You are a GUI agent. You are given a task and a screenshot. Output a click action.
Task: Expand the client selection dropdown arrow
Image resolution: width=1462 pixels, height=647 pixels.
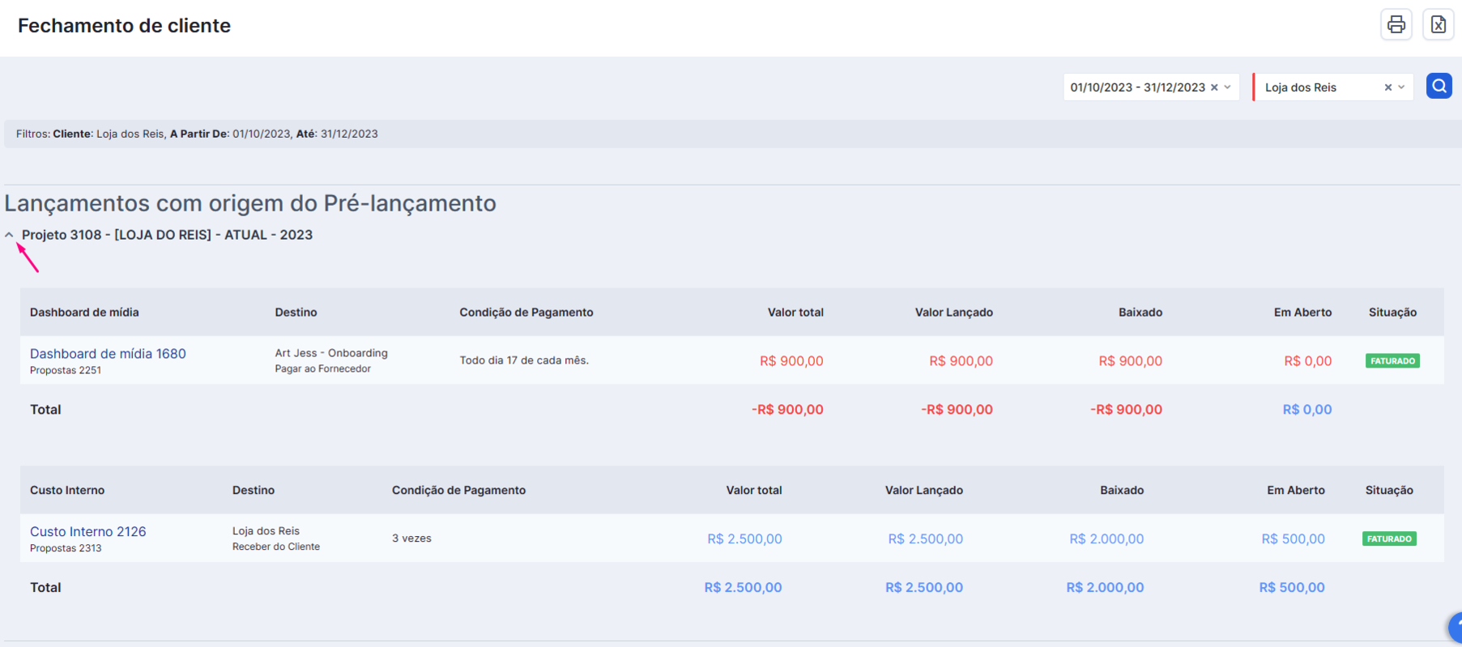coord(1401,87)
